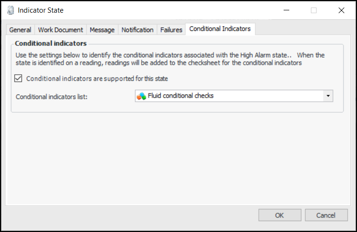
Task: Open the Fluid conditional checks combo box
Action: tap(230, 96)
